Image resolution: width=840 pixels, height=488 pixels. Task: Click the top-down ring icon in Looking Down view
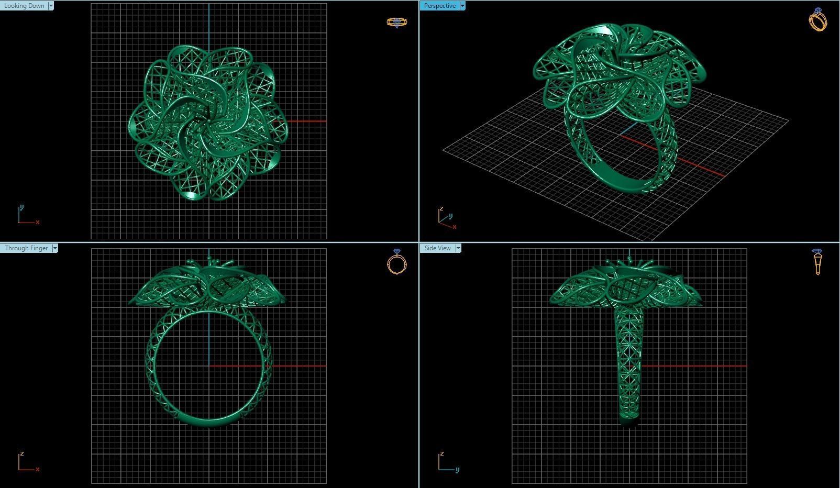point(396,22)
